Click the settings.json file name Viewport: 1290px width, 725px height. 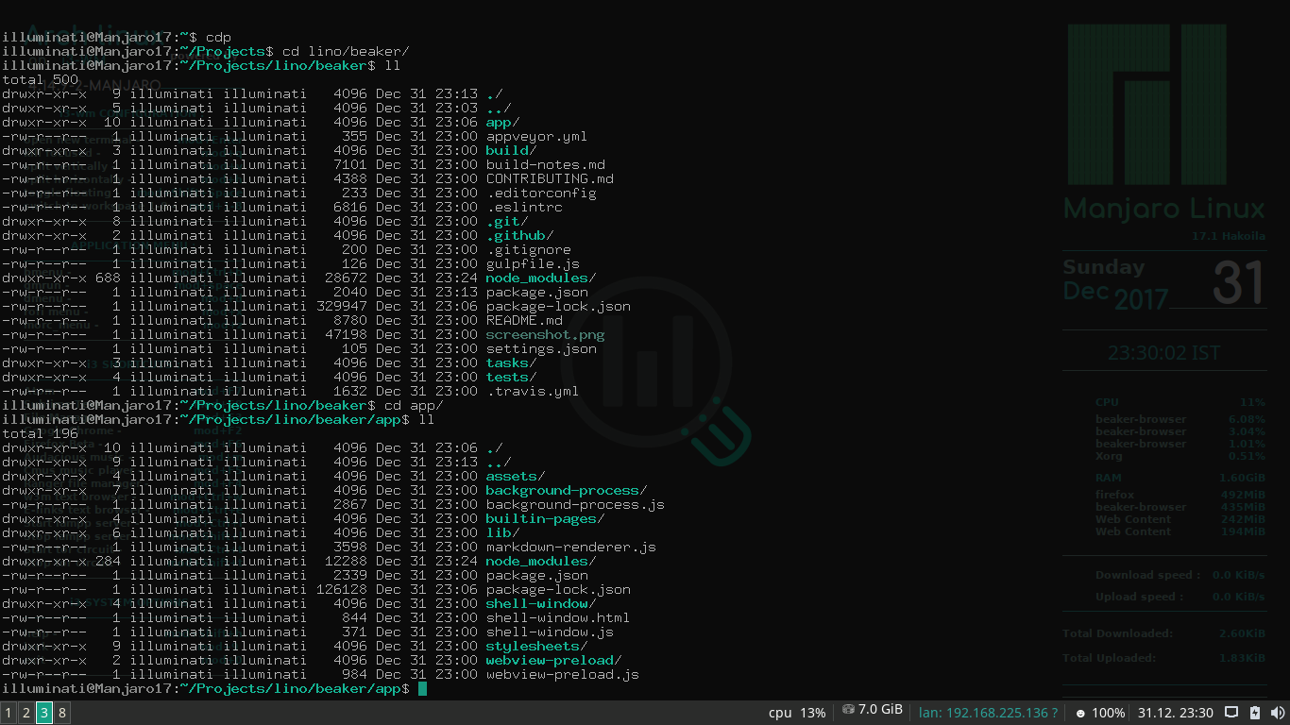pyautogui.click(x=541, y=349)
